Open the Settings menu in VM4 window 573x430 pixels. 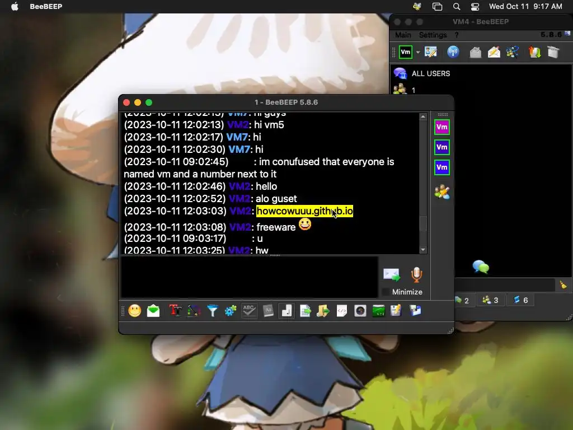pyautogui.click(x=433, y=35)
